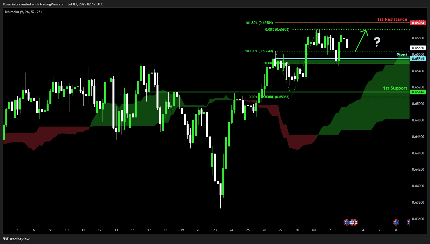
Task: Click the 0.65680 current price label
Action: click(x=418, y=48)
